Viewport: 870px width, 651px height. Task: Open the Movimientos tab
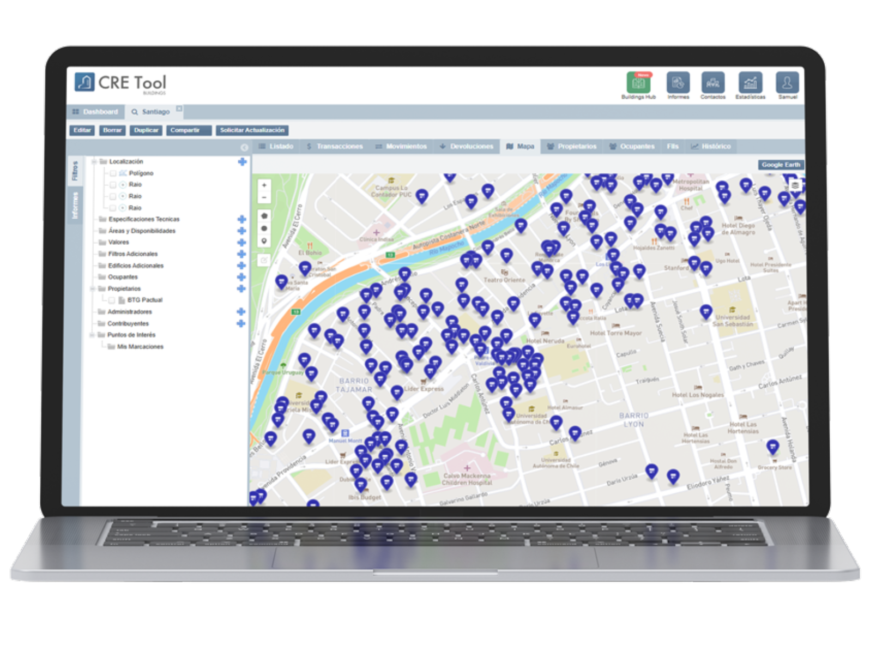tap(401, 147)
